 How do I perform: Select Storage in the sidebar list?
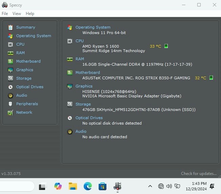(x=24, y=78)
